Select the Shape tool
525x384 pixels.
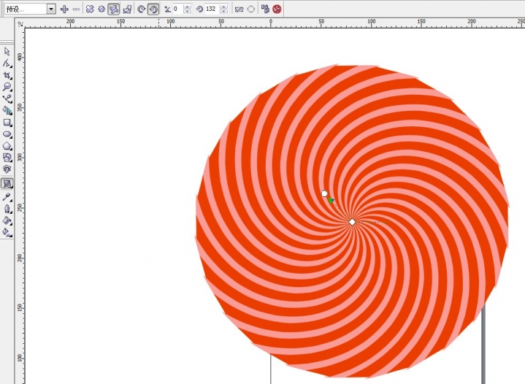[x=7, y=64]
